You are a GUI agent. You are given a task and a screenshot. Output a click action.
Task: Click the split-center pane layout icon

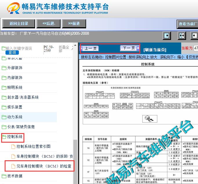[x=182, y=36]
